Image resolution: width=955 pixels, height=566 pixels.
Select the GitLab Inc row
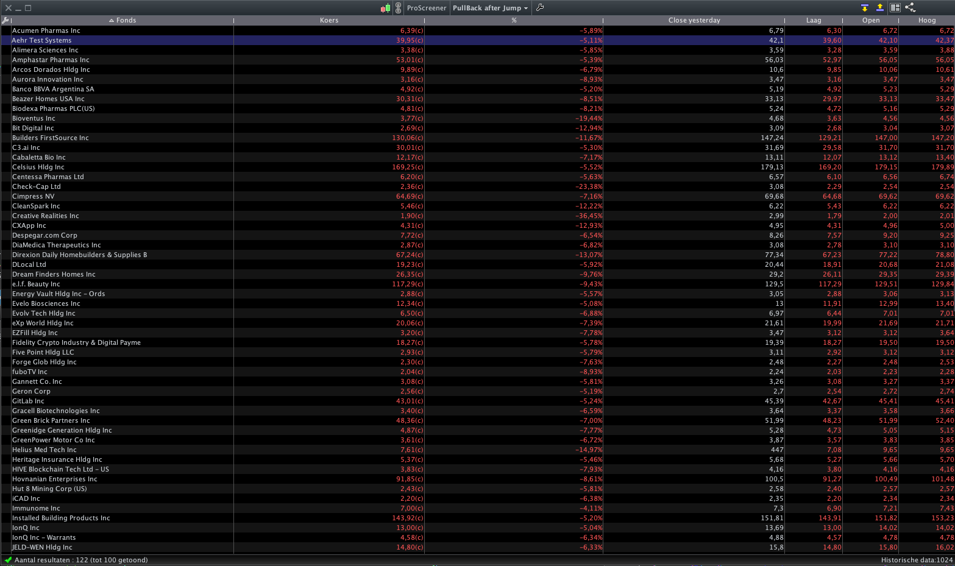[x=477, y=401]
